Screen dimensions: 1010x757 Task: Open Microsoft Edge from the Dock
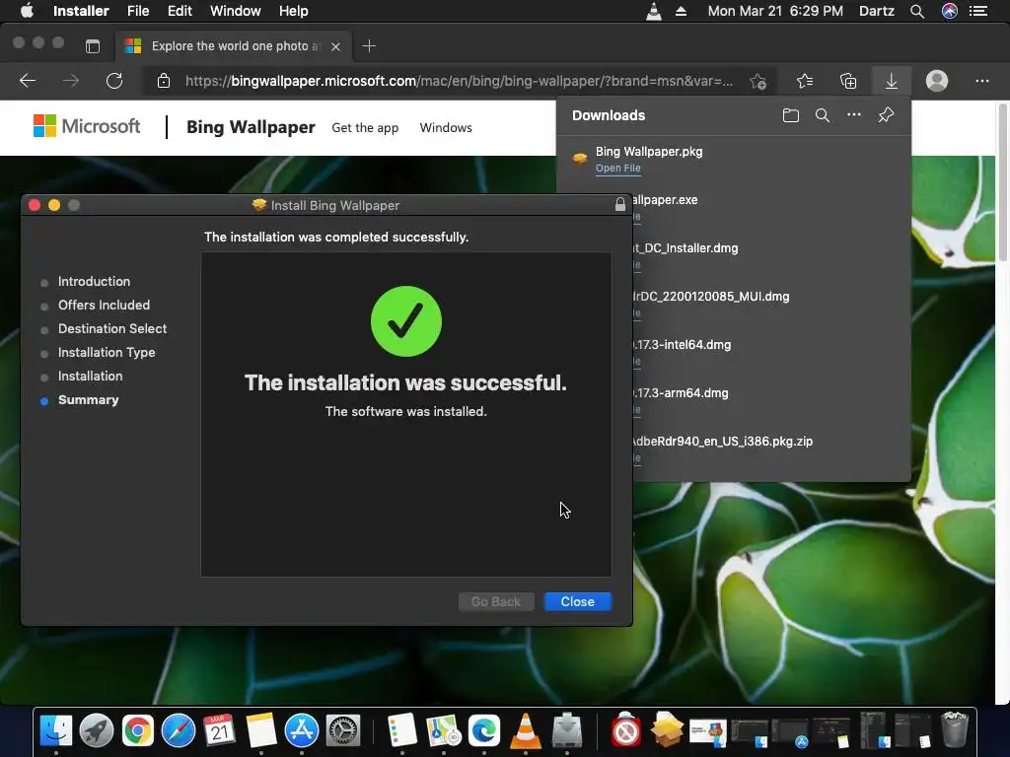484,730
